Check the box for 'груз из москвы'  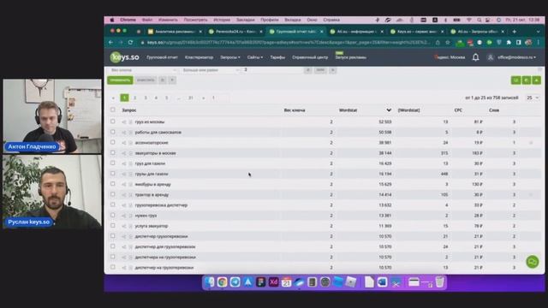tap(112, 121)
